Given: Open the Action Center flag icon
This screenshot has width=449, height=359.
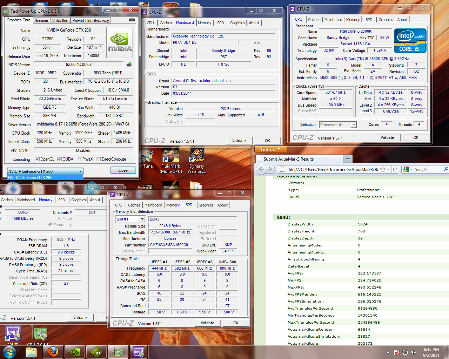Looking at the screenshot, I should coord(396,352).
